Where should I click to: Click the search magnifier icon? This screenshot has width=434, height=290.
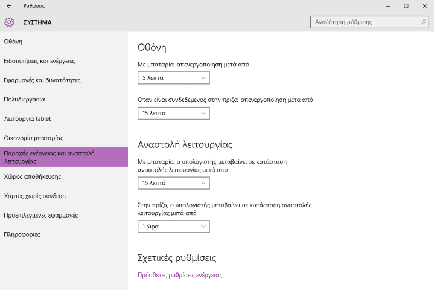tap(424, 22)
